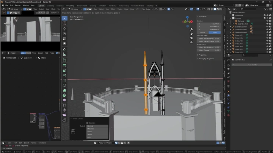Adjust Mean Bevel Weight vertex slider
The height and width of the screenshot is (153, 273).
(209, 38)
